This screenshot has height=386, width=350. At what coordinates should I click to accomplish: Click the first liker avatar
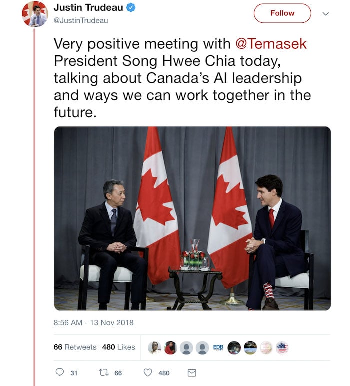click(154, 347)
